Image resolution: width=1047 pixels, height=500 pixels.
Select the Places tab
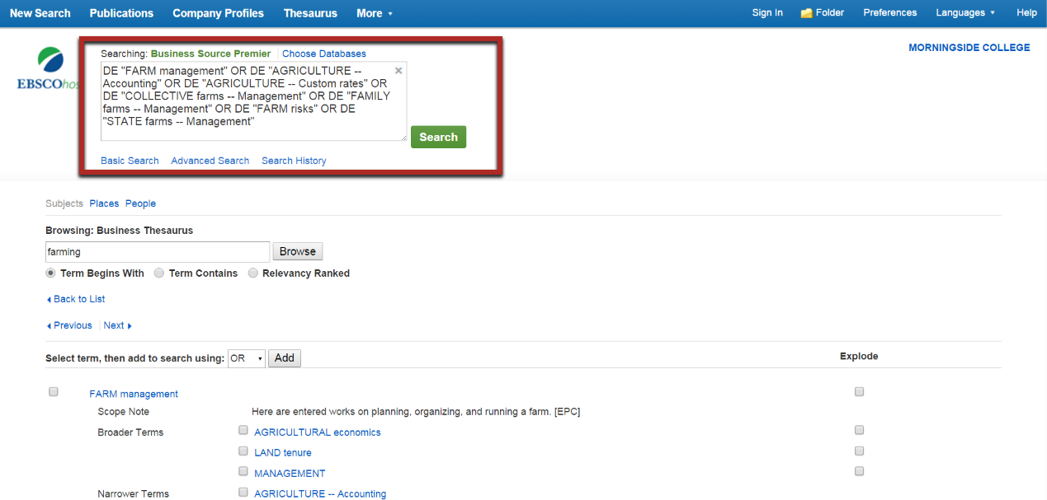(x=104, y=203)
